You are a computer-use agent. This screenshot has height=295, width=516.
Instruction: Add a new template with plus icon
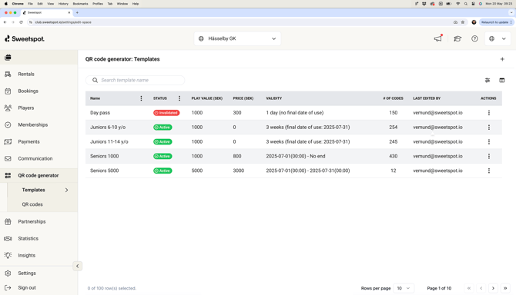[502, 59]
